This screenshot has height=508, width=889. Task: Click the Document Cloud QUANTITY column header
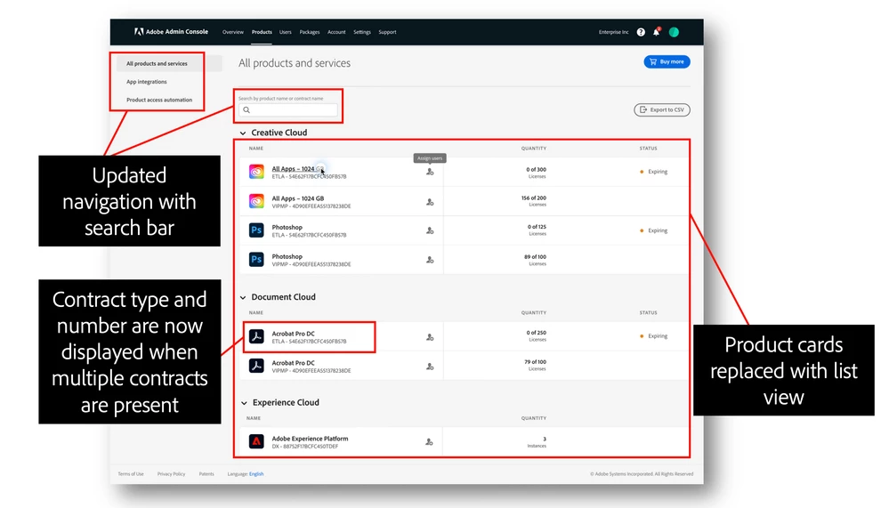click(x=534, y=313)
